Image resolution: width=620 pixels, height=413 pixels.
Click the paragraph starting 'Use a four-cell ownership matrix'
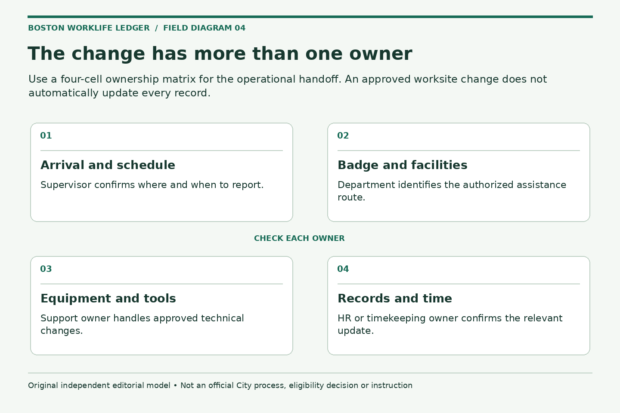pyautogui.click(x=288, y=86)
